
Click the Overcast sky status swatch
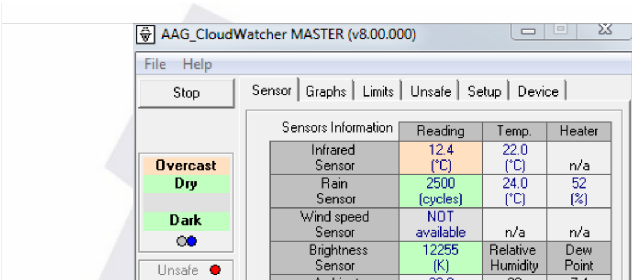click(186, 166)
